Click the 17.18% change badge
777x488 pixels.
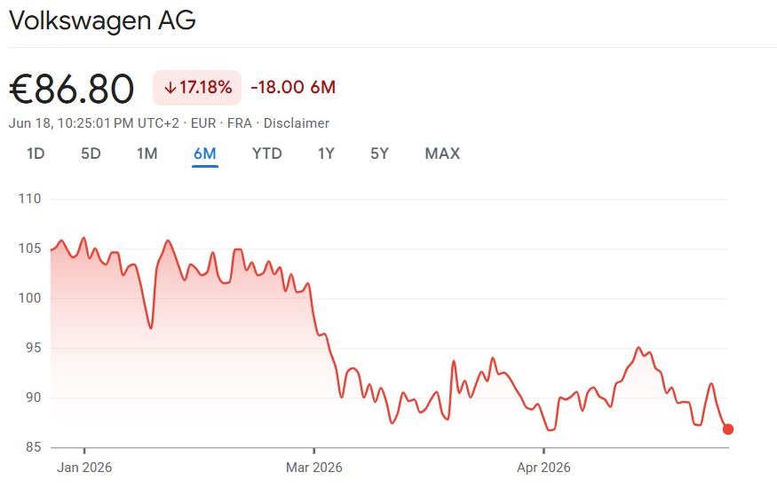coord(197,88)
